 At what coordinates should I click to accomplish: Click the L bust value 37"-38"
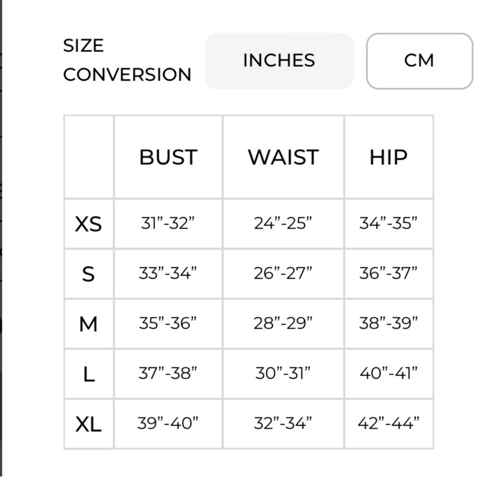167,373
